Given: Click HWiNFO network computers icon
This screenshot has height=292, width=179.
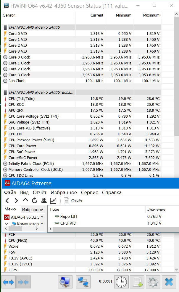Looking at the screenshot, I should [83, 282].
